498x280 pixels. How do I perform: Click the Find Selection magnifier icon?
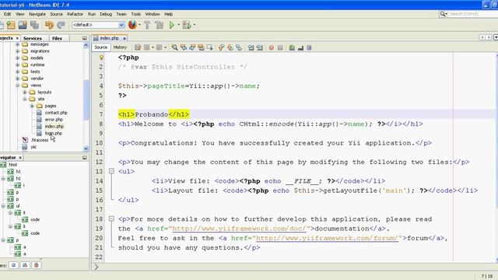tap(174, 47)
